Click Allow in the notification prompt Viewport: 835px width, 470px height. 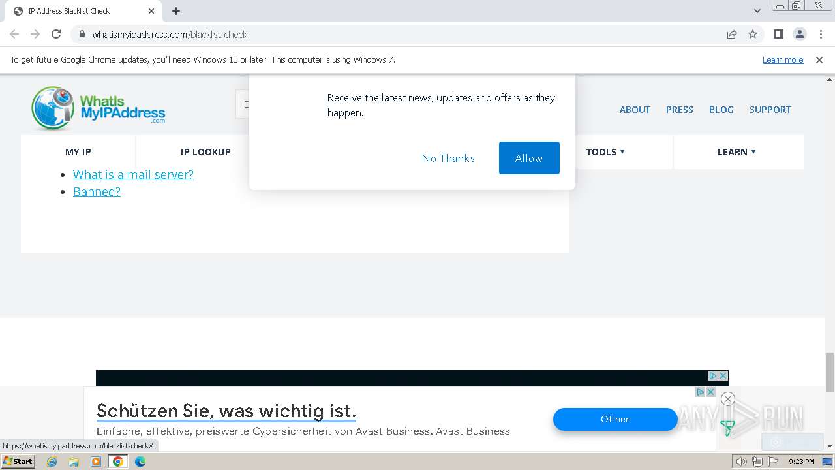tap(529, 158)
